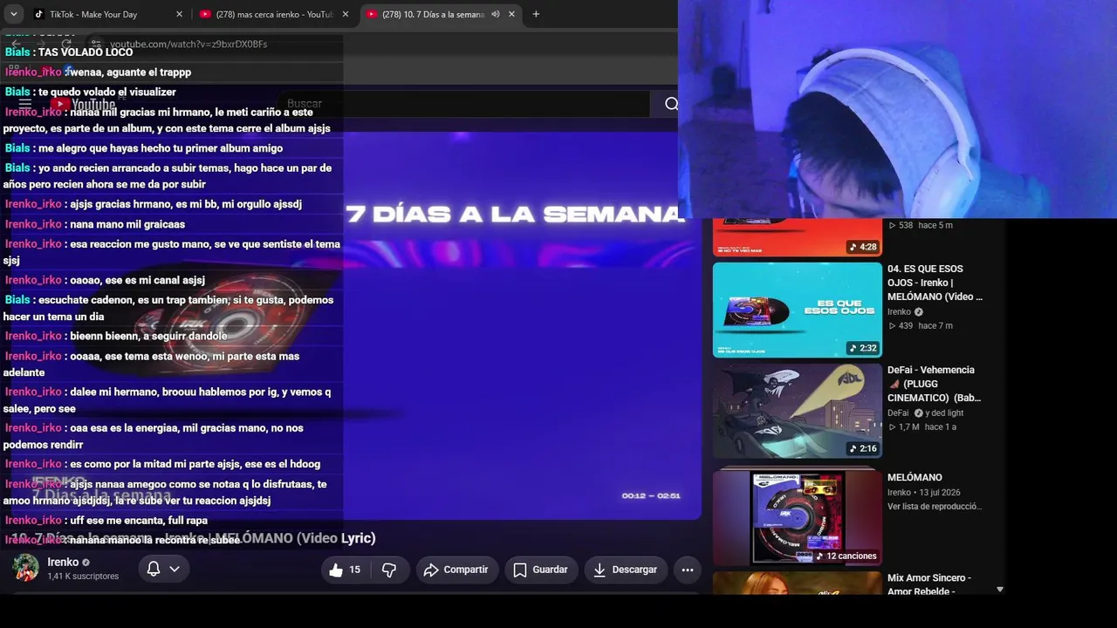Click the magnifying glass search button
The width and height of the screenshot is (1117, 628).
coord(671,104)
